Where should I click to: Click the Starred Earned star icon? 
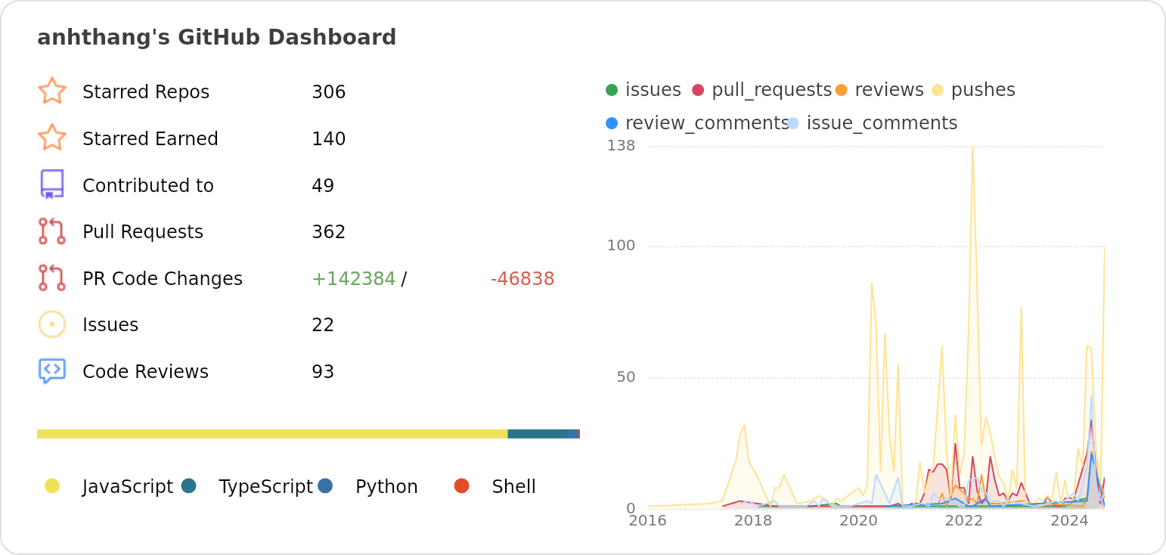point(52,138)
